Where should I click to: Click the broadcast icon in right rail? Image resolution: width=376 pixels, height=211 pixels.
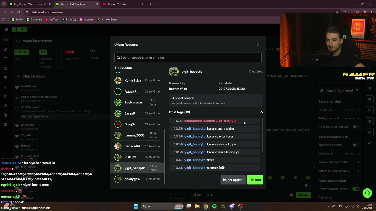tap(370, 110)
